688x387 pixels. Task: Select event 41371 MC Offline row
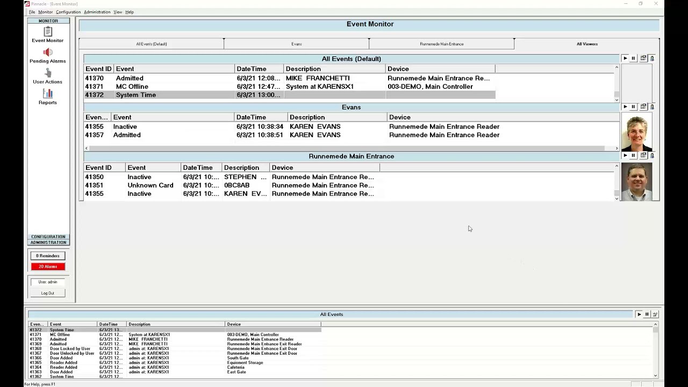tap(290, 87)
